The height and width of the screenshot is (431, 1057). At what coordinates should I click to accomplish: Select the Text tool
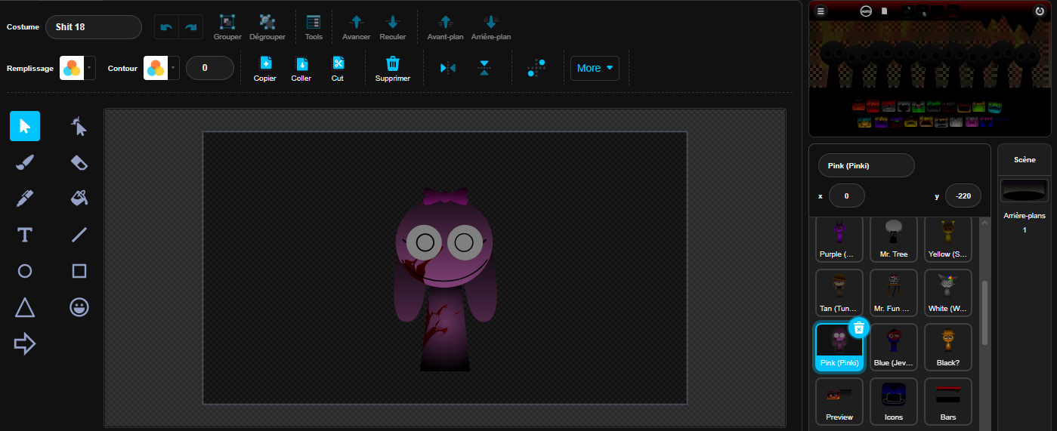[25, 235]
